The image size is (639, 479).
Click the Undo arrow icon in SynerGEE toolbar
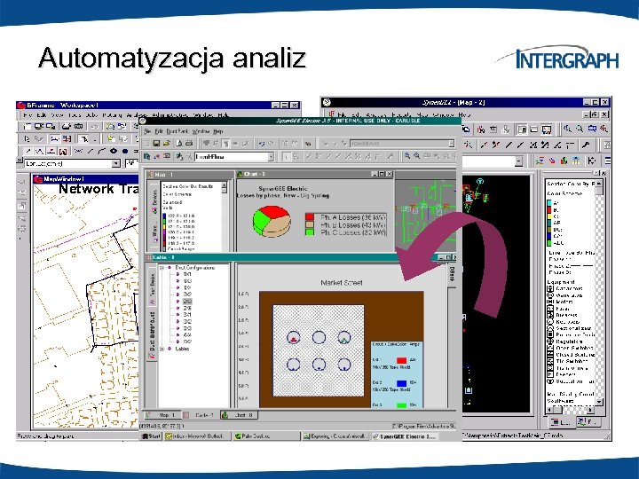(x=262, y=144)
